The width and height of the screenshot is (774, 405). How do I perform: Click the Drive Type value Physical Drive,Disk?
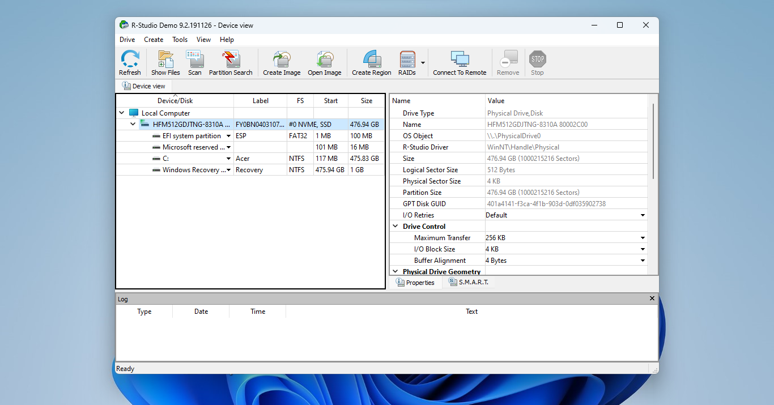point(515,113)
